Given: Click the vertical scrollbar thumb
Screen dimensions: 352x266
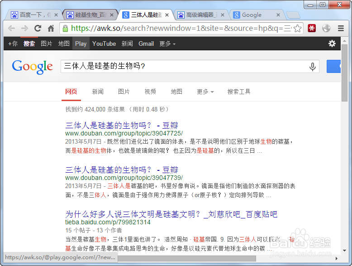Looking at the screenshot, I should (344, 73).
